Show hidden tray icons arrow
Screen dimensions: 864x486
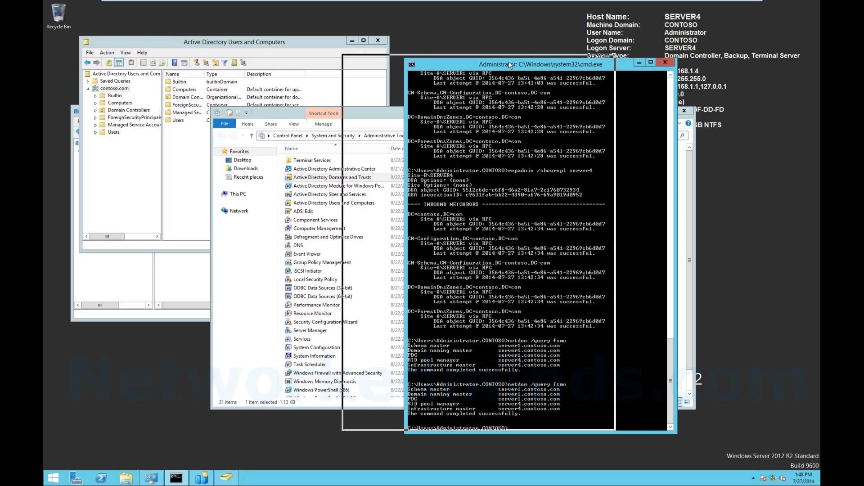click(753, 478)
